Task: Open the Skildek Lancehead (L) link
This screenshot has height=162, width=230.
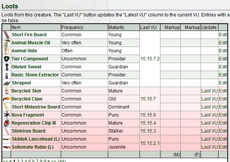Action: tap(36, 139)
